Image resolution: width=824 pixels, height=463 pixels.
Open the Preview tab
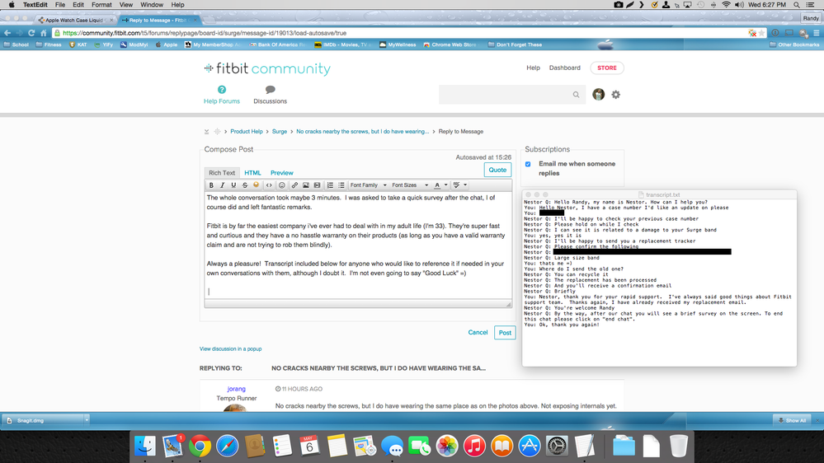tap(281, 173)
